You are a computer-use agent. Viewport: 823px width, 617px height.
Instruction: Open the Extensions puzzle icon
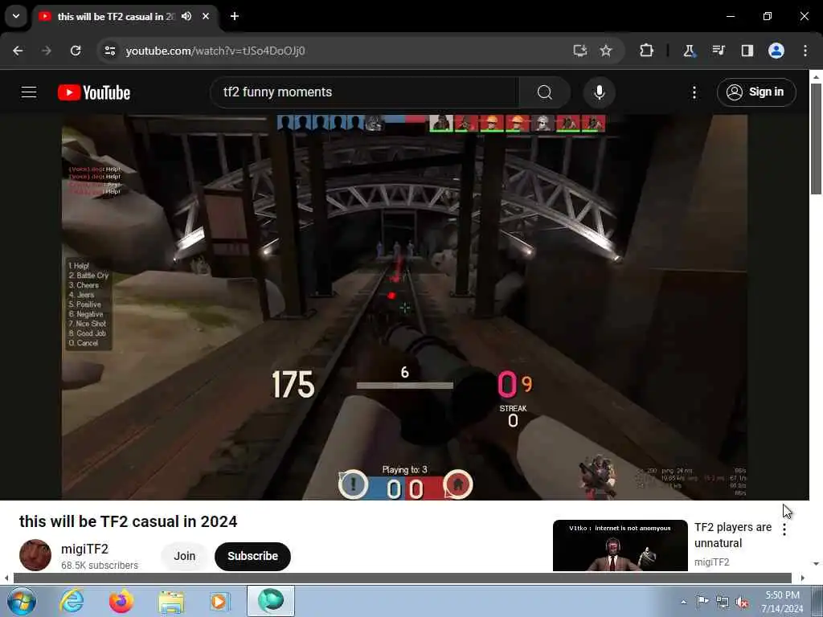[647, 51]
